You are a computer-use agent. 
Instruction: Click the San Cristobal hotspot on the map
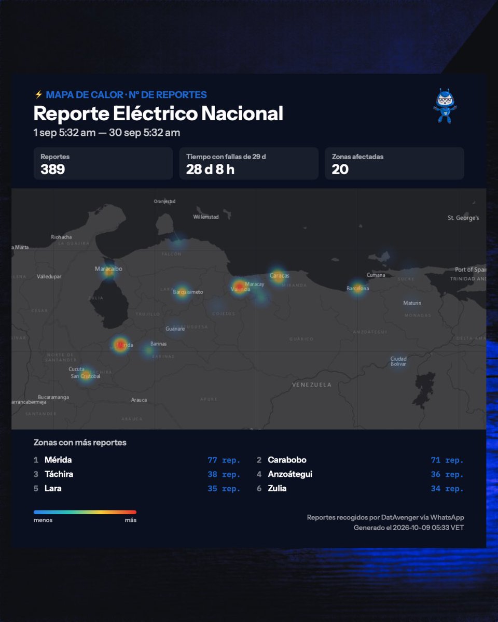tap(87, 375)
